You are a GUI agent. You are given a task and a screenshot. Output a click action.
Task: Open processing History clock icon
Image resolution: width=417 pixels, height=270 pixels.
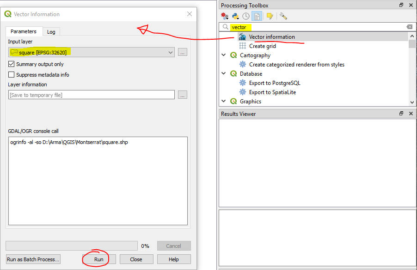point(246,16)
